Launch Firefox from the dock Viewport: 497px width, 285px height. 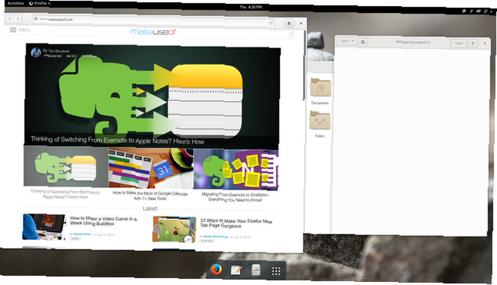pos(216,270)
